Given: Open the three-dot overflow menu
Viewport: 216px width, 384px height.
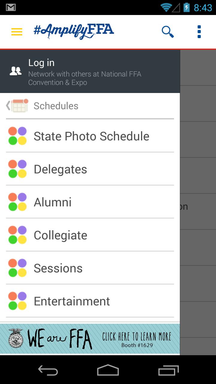Looking at the screenshot, I should point(199,31).
